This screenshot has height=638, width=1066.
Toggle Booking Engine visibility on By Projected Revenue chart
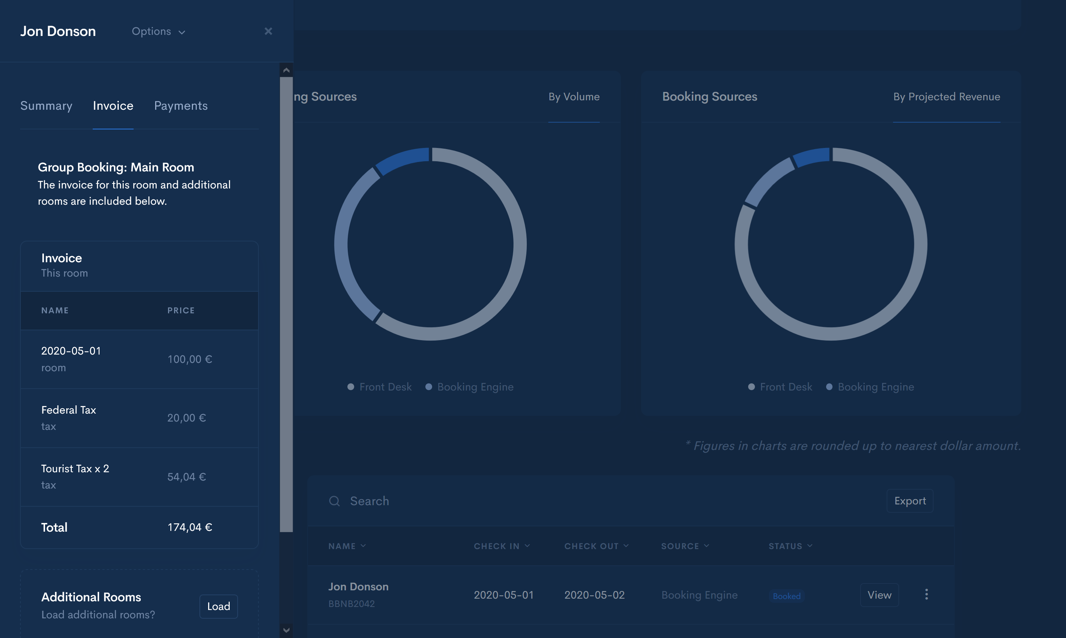tap(875, 387)
